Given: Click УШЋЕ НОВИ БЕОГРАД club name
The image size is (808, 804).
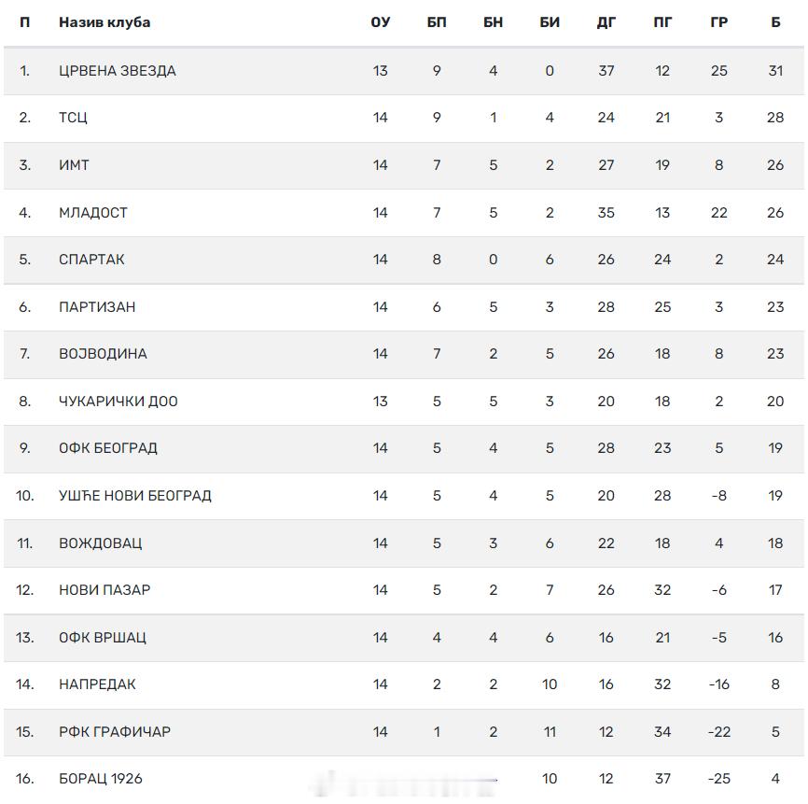Looking at the screenshot, I should [x=135, y=496].
